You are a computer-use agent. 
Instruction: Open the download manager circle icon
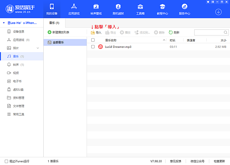tap(219, 12)
